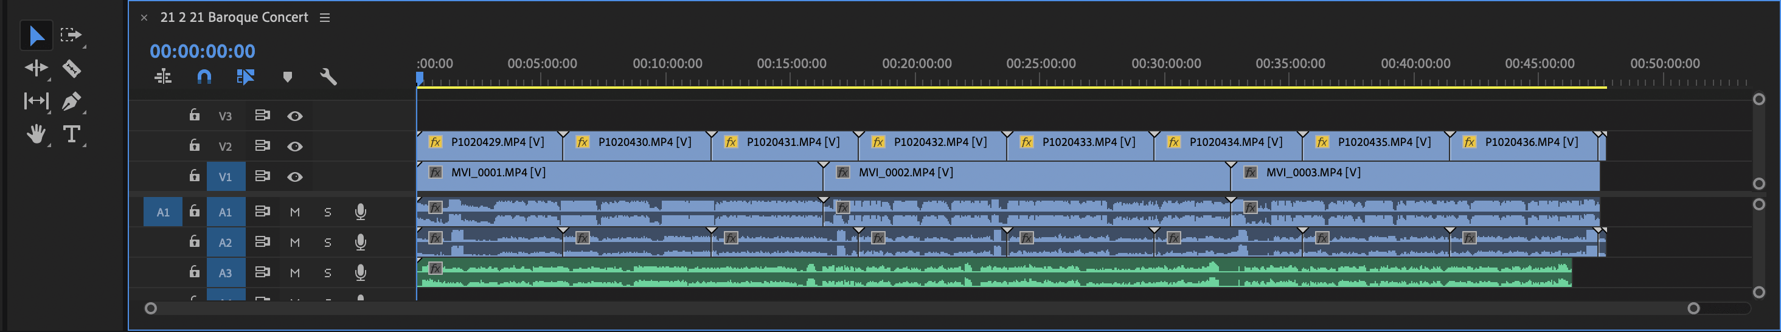
Task: Toggle sync lock on A3 track
Action: click(x=262, y=272)
